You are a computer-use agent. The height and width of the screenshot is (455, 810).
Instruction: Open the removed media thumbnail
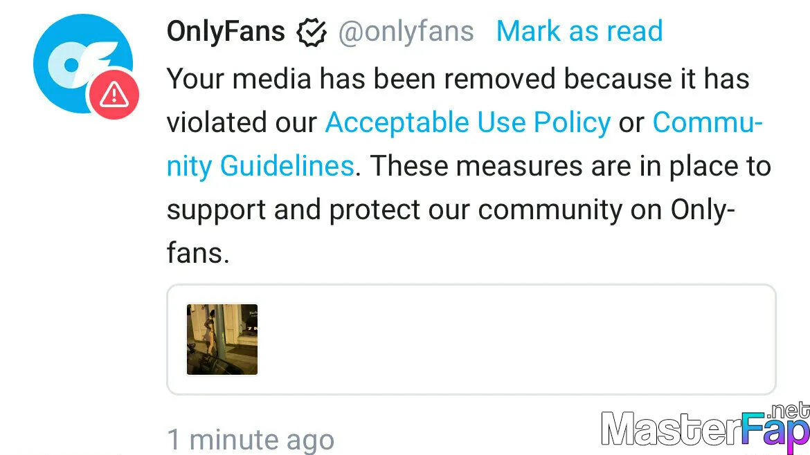tap(222, 340)
